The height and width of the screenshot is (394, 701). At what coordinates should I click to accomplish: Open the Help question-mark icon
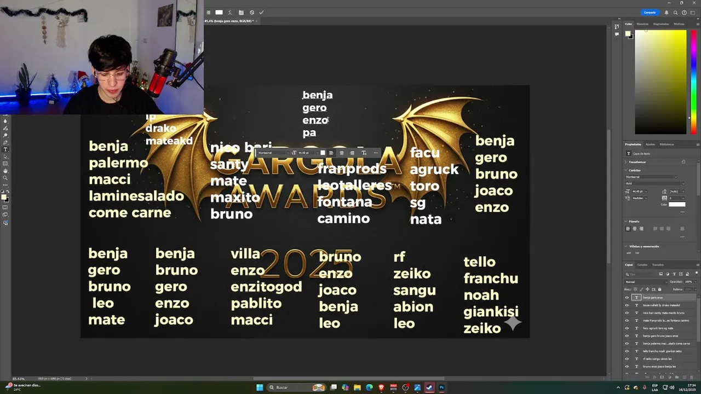(684, 13)
